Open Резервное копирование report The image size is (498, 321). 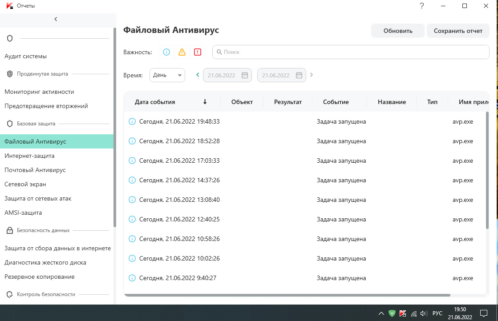click(x=39, y=277)
